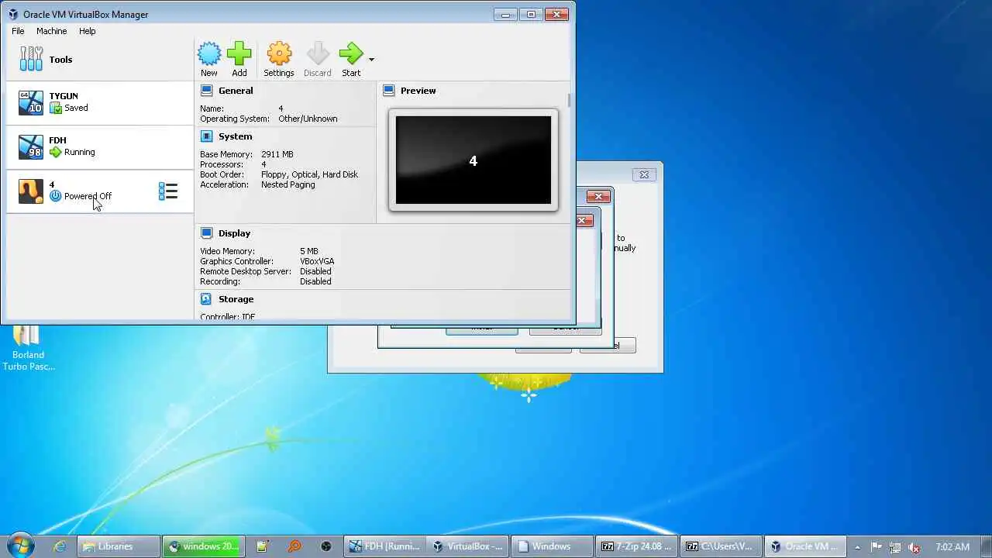Click the orange magnifier taskbar icon
The height and width of the screenshot is (558, 992).
click(x=294, y=546)
